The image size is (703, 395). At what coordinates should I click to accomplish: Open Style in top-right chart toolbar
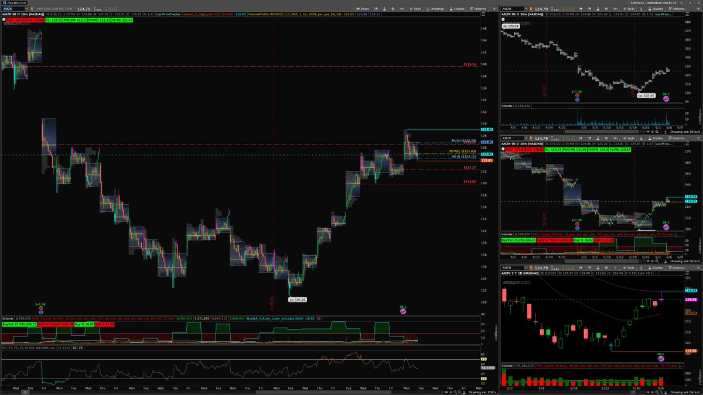click(x=629, y=9)
